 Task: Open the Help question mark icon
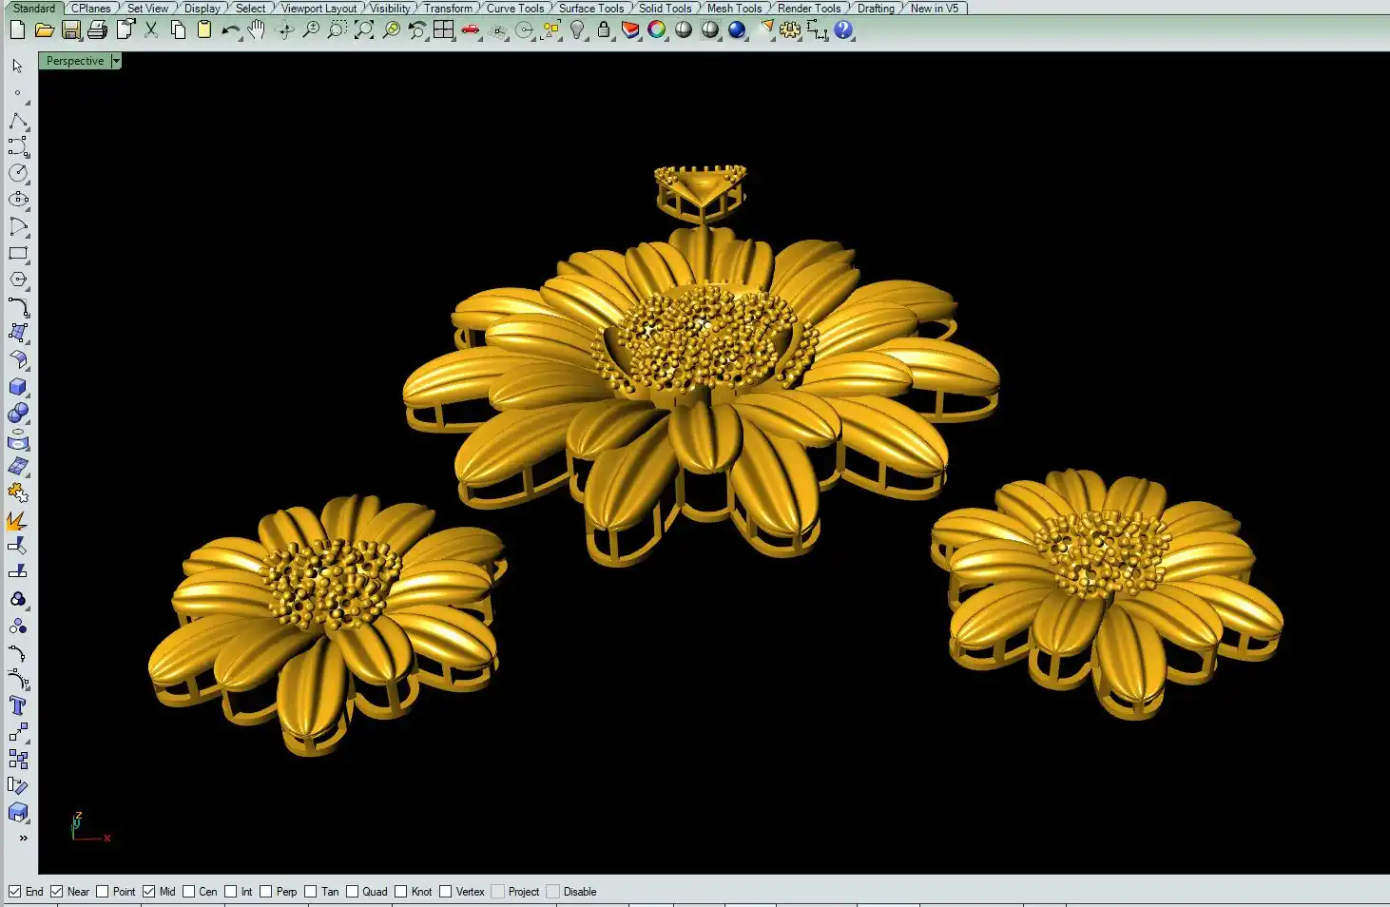tap(843, 30)
